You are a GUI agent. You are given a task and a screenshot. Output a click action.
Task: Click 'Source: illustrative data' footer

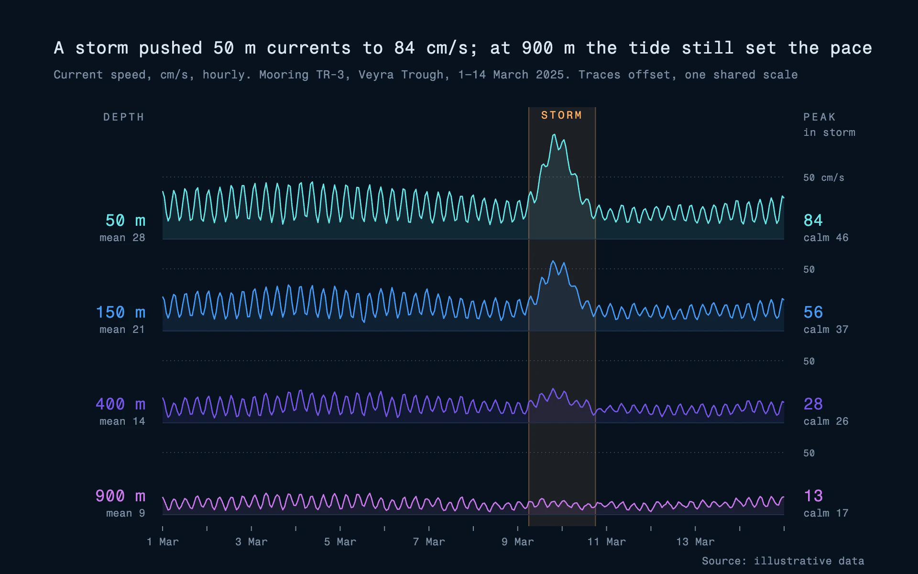click(783, 561)
